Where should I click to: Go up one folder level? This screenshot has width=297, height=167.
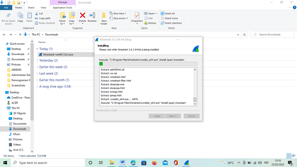(20, 34)
